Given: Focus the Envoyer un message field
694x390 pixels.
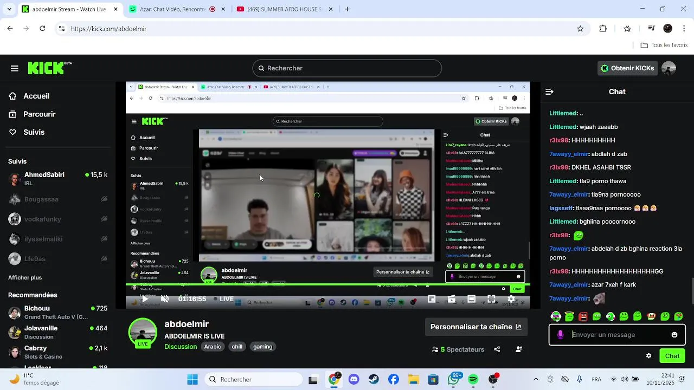Looking at the screenshot, I should click(x=617, y=335).
